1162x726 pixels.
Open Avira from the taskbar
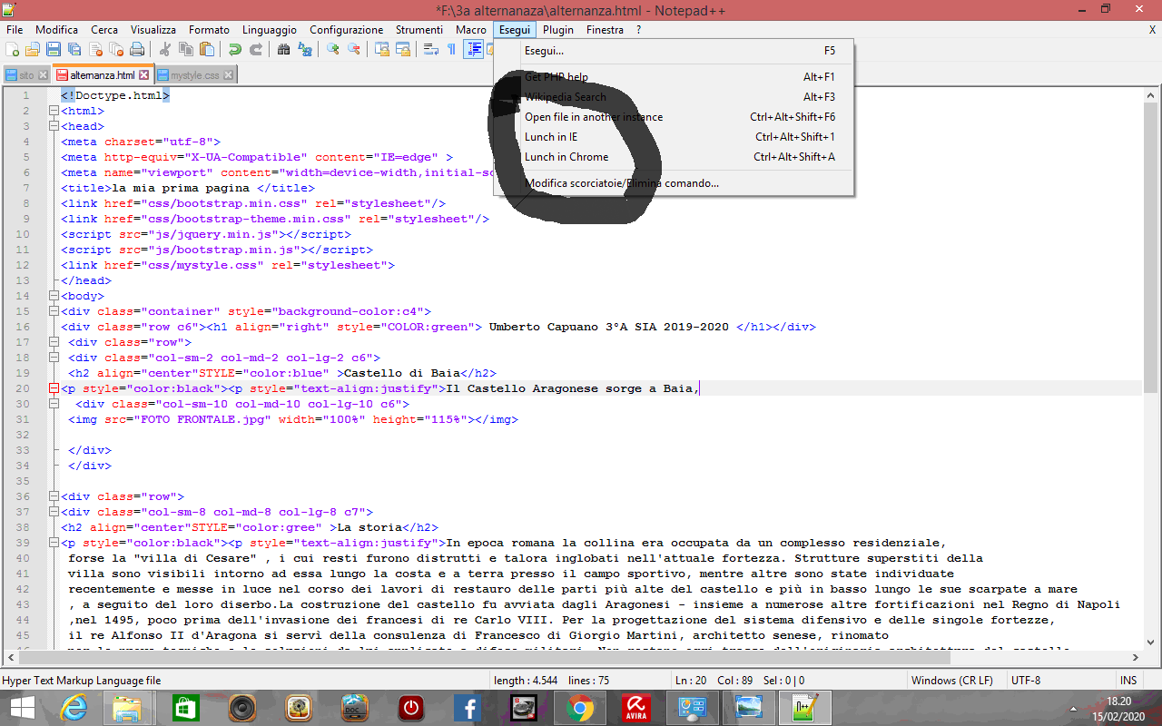(636, 708)
